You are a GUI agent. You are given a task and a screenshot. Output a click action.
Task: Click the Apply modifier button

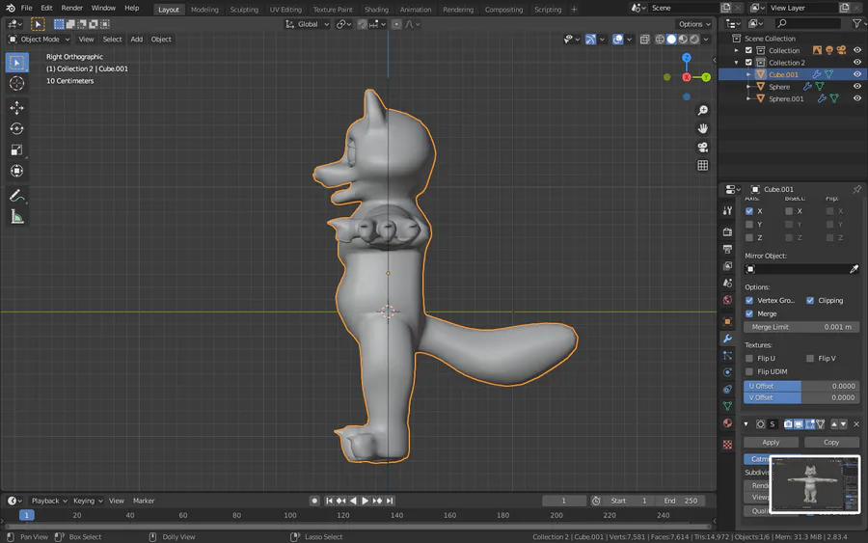(771, 442)
